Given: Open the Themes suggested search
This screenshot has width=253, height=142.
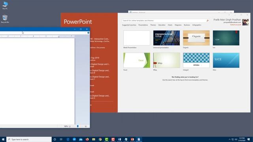Looking at the screenshot, I should tap(153, 25).
